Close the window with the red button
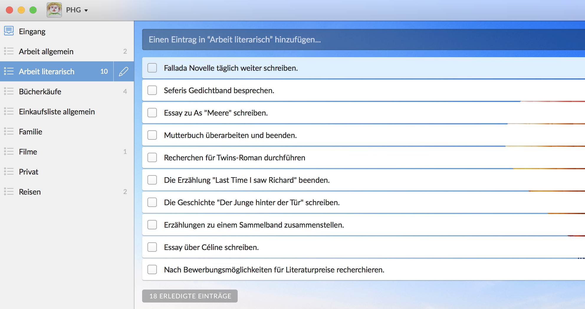 [9, 10]
